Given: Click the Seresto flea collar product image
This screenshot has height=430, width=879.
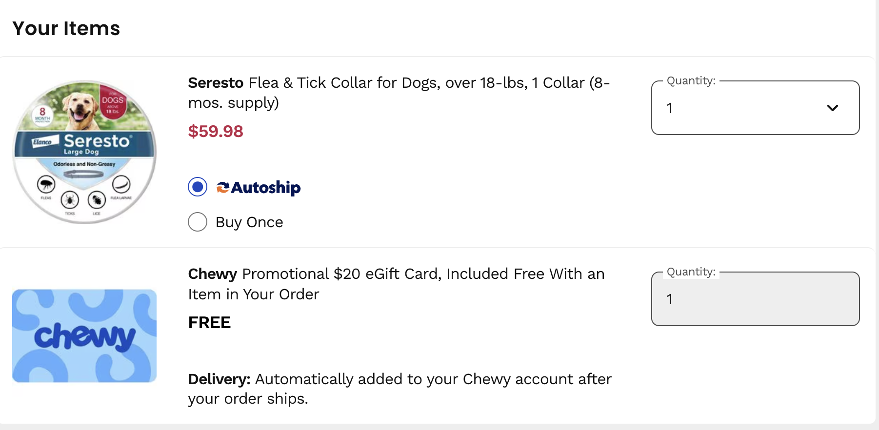Looking at the screenshot, I should pyautogui.click(x=84, y=151).
